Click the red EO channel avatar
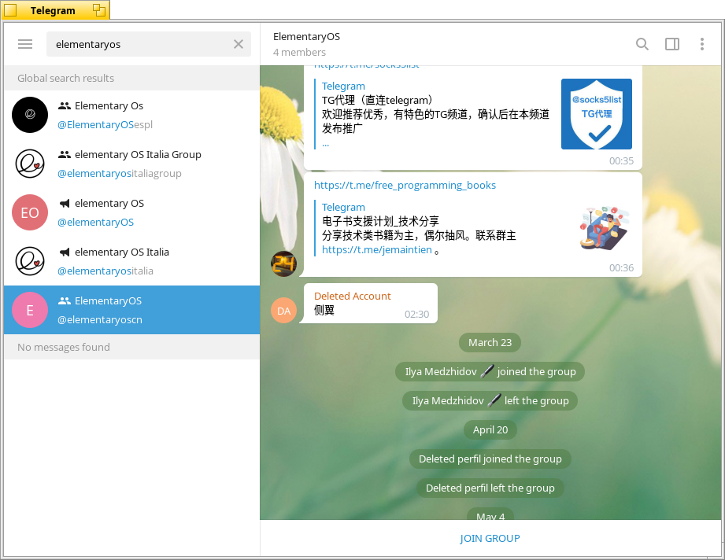This screenshot has width=725, height=560. 30,212
